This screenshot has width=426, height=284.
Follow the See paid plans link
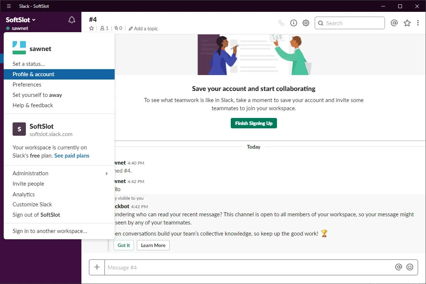72,156
